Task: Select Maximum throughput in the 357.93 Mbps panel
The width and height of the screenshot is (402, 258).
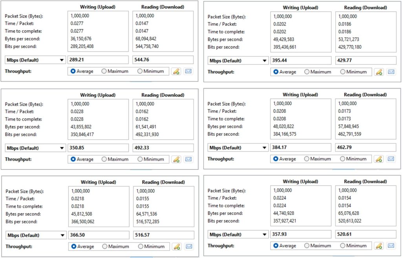Action: point(307,245)
